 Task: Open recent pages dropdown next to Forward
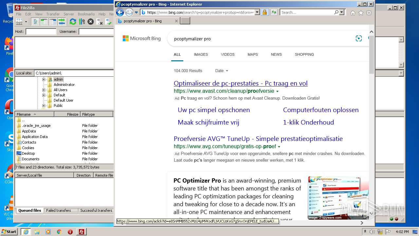(137, 12)
